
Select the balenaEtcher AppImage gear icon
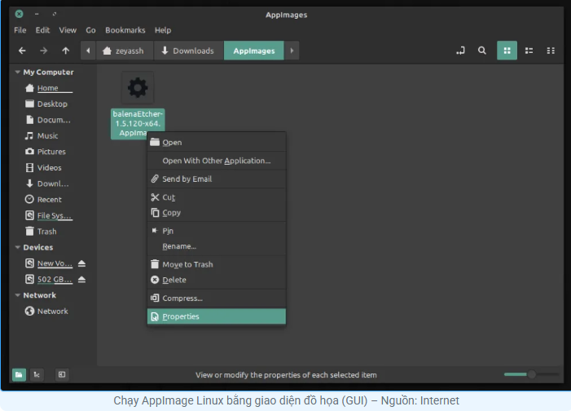[138, 88]
